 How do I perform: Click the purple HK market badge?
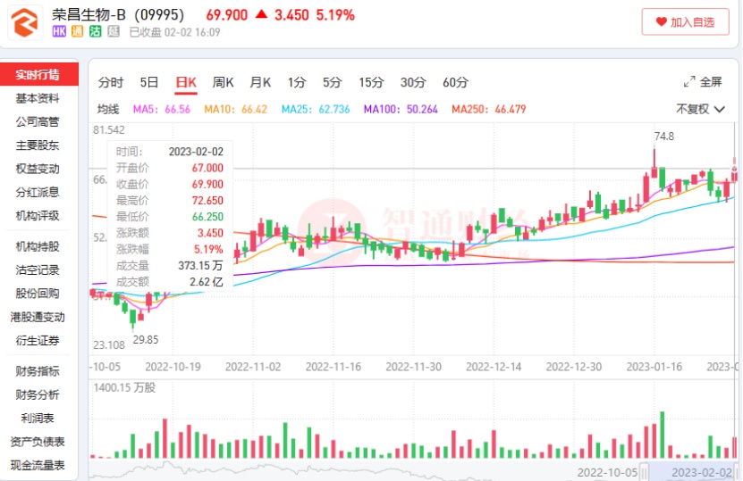(60, 32)
